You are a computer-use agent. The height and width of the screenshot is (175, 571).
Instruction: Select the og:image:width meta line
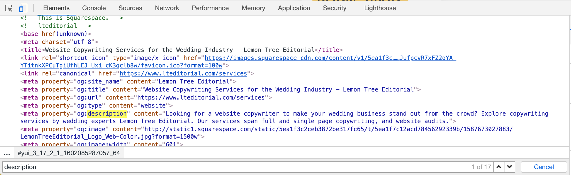(102, 144)
